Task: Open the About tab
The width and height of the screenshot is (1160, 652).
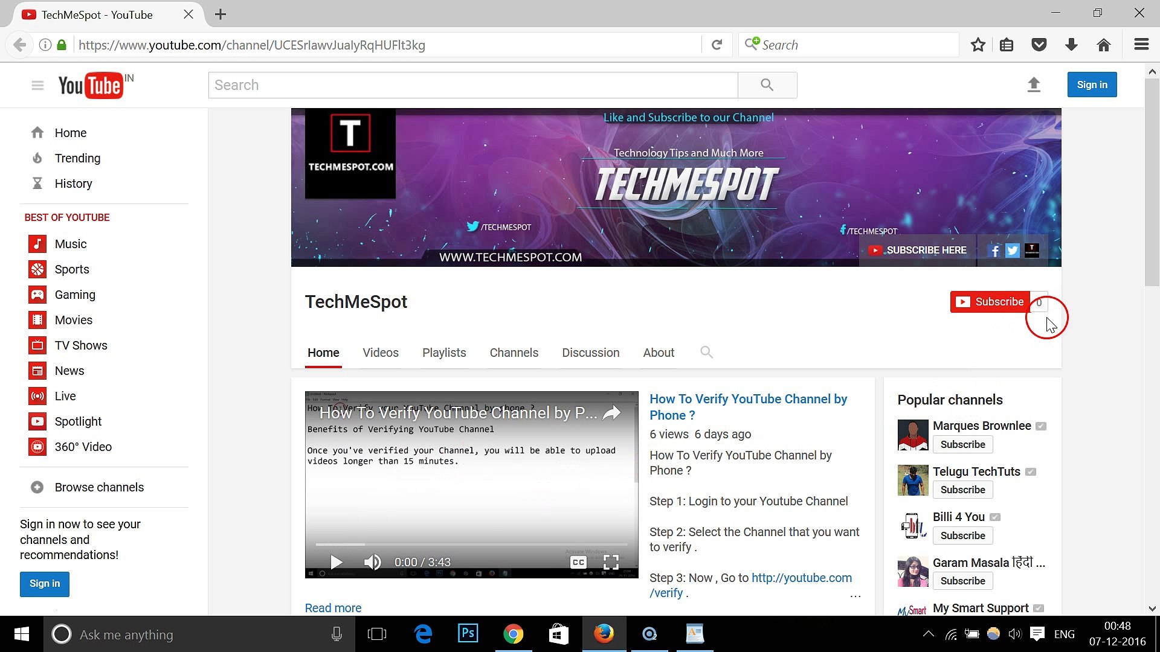Action: [658, 353]
